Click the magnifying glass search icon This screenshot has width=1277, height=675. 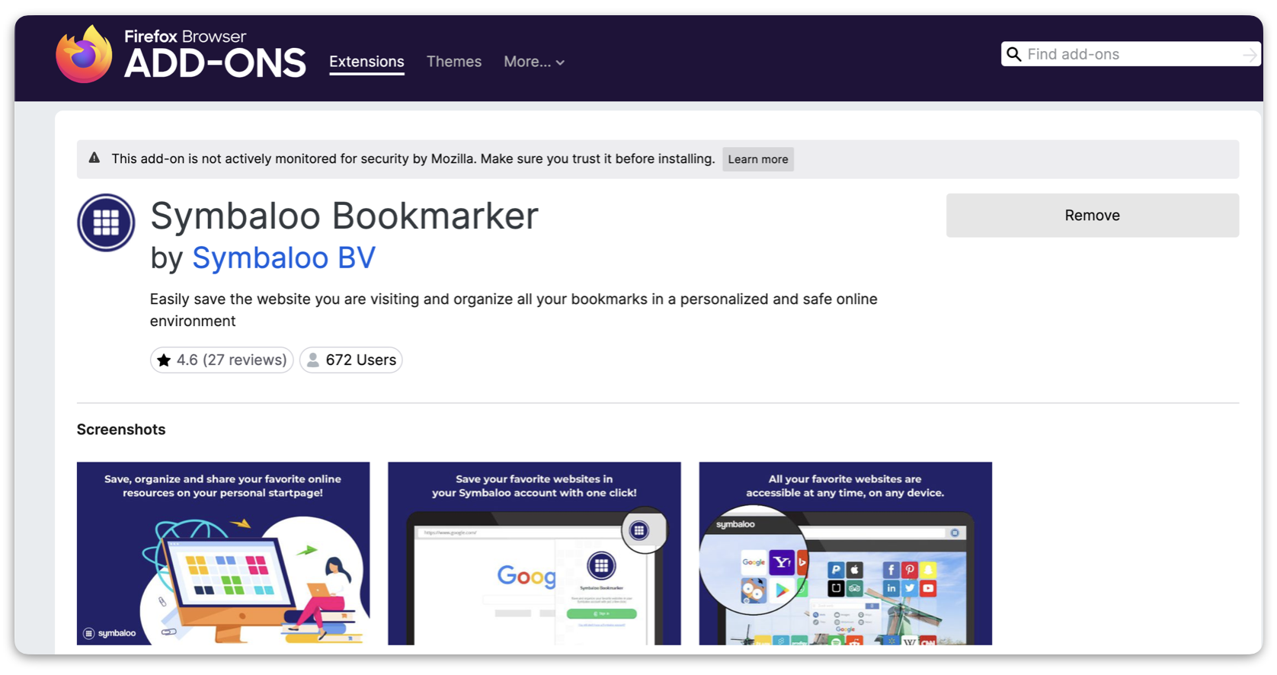(1013, 54)
